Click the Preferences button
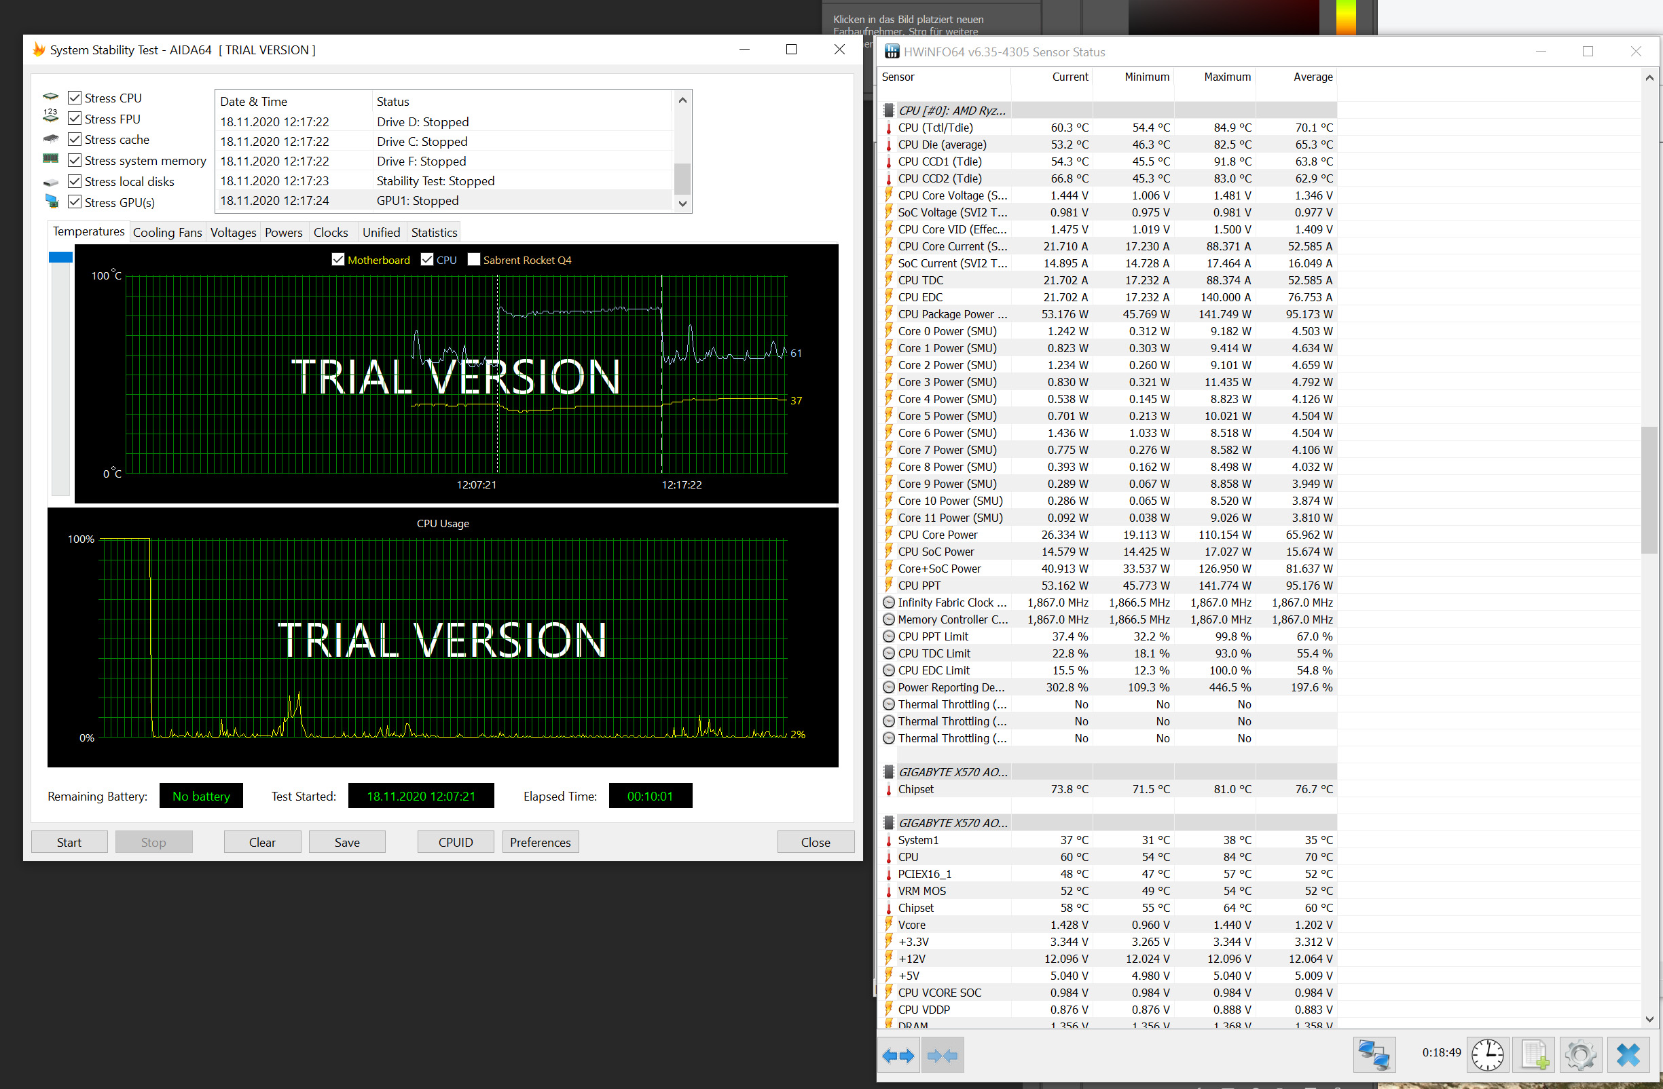Viewport: 1663px width, 1089px height. (x=540, y=842)
